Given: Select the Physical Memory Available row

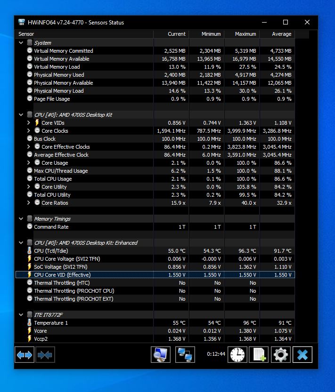Looking at the screenshot, I should [x=155, y=83].
